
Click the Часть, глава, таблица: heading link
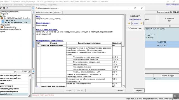(47, 30)
